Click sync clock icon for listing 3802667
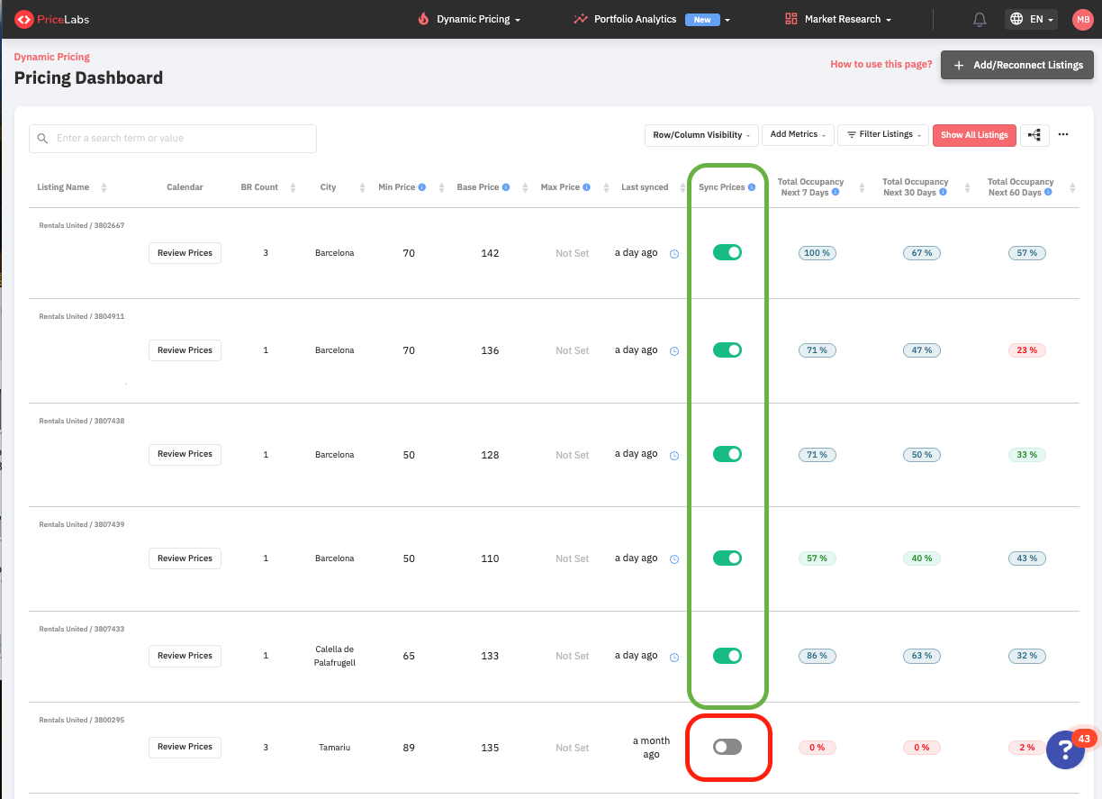 pos(674,254)
